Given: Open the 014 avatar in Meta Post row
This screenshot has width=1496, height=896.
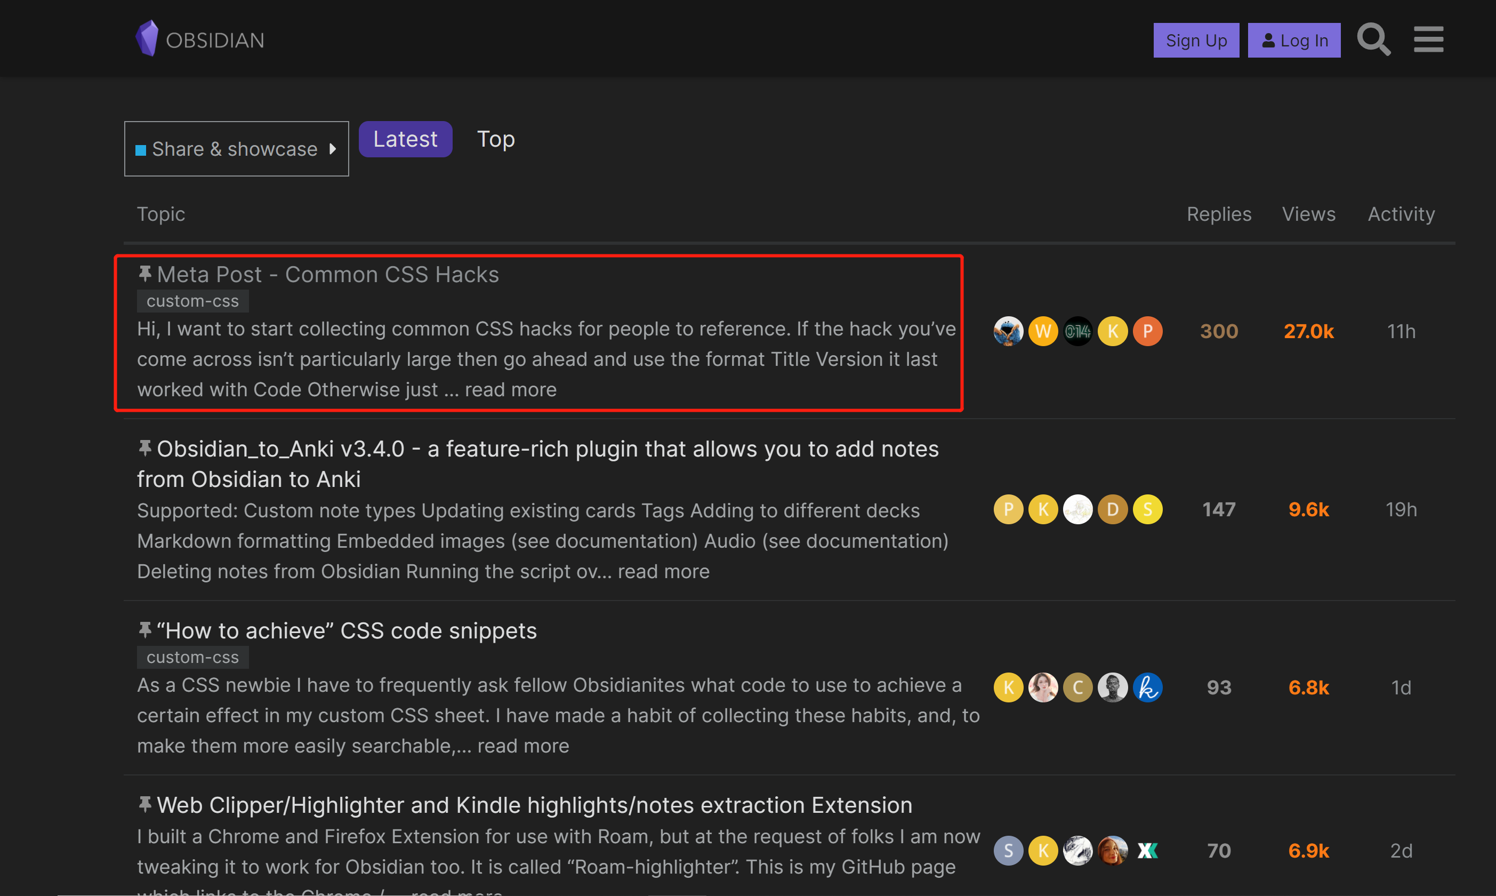Looking at the screenshot, I should (1077, 331).
